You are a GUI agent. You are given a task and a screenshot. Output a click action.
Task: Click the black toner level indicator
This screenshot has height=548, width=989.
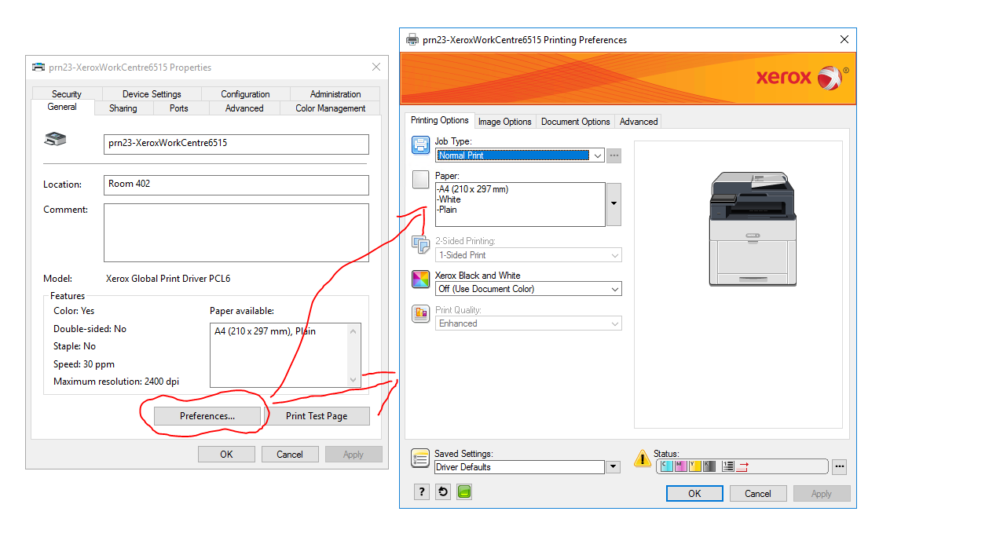tap(709, 466)
